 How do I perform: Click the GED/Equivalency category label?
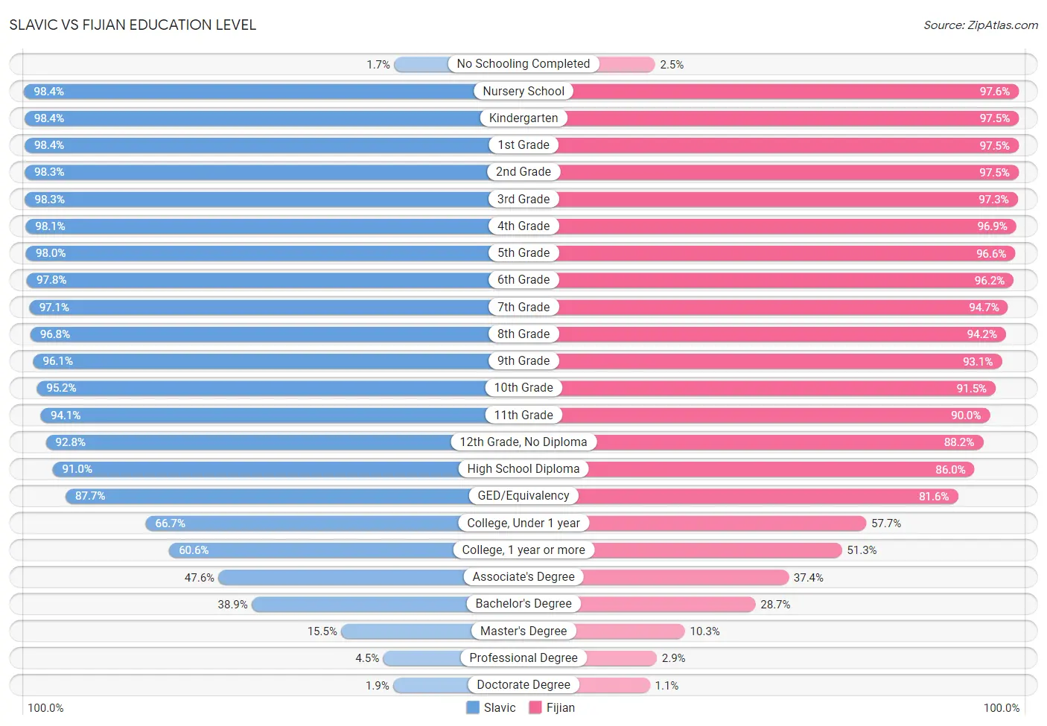[523, 495]
